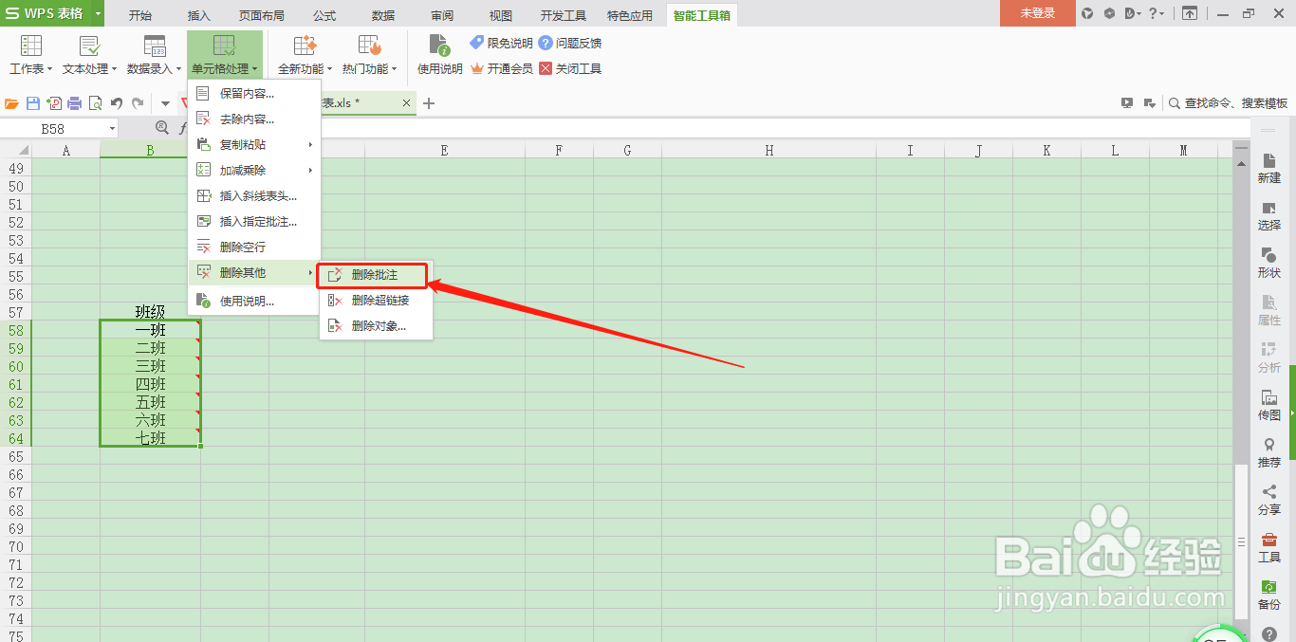Switch to the 视图 ribbon tab

click(x=500, y=14)
